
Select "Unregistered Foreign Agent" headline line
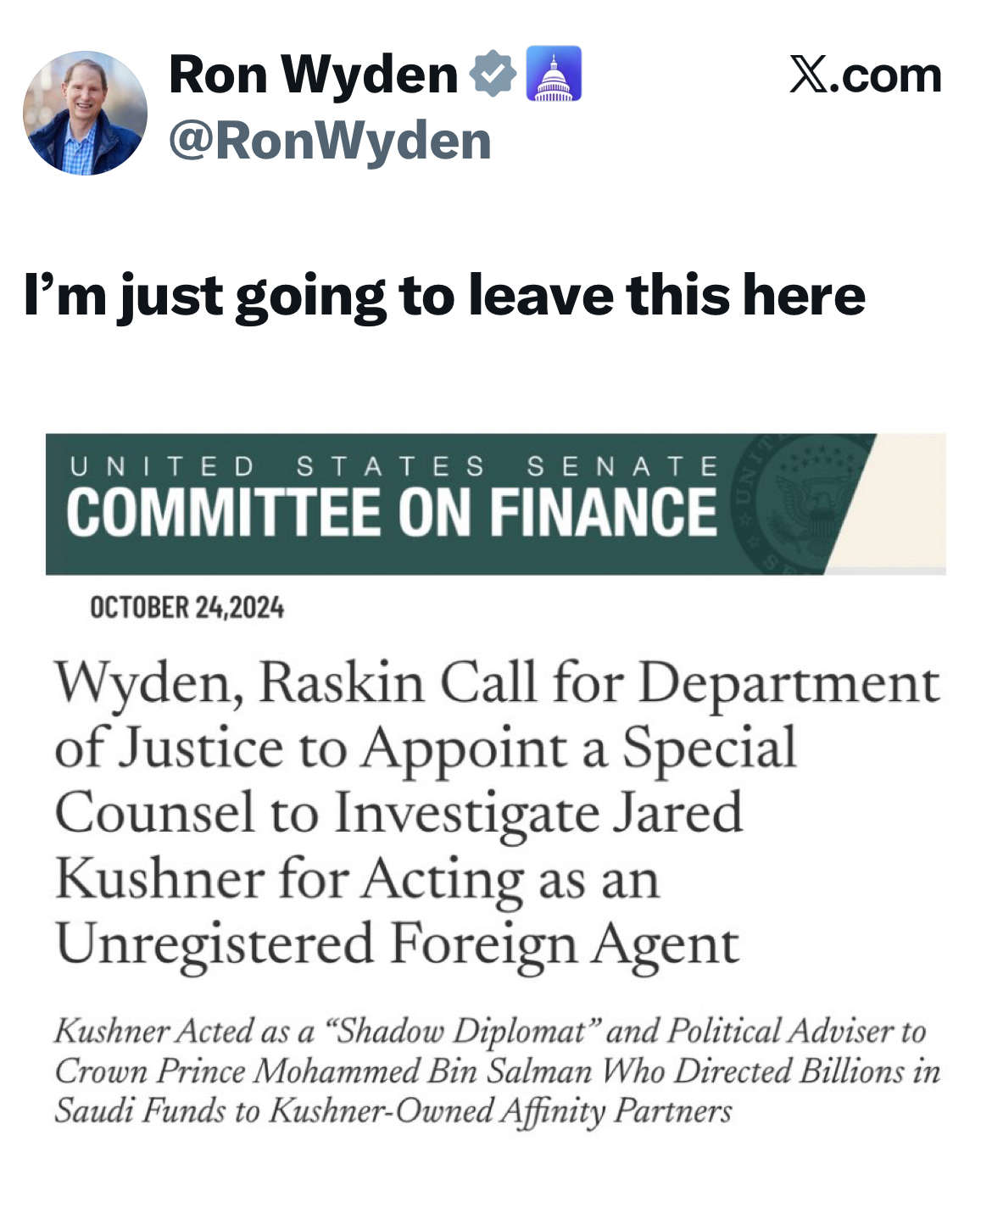(397, 944)
